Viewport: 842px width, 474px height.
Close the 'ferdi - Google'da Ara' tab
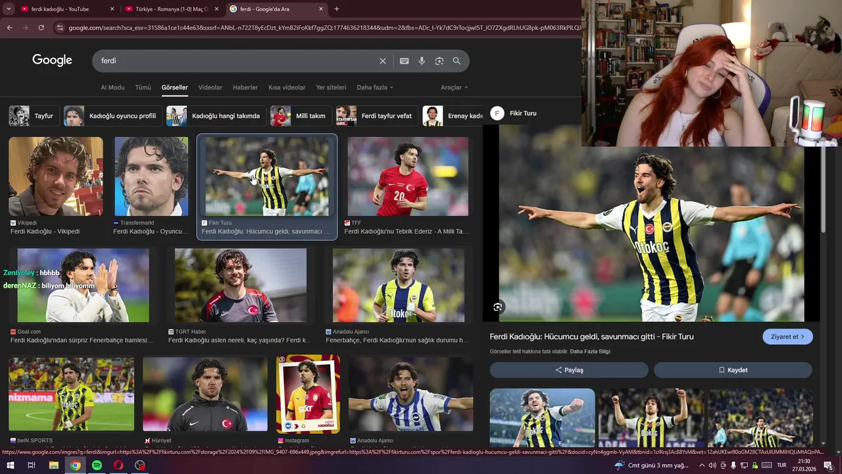[x=321, y=9]
